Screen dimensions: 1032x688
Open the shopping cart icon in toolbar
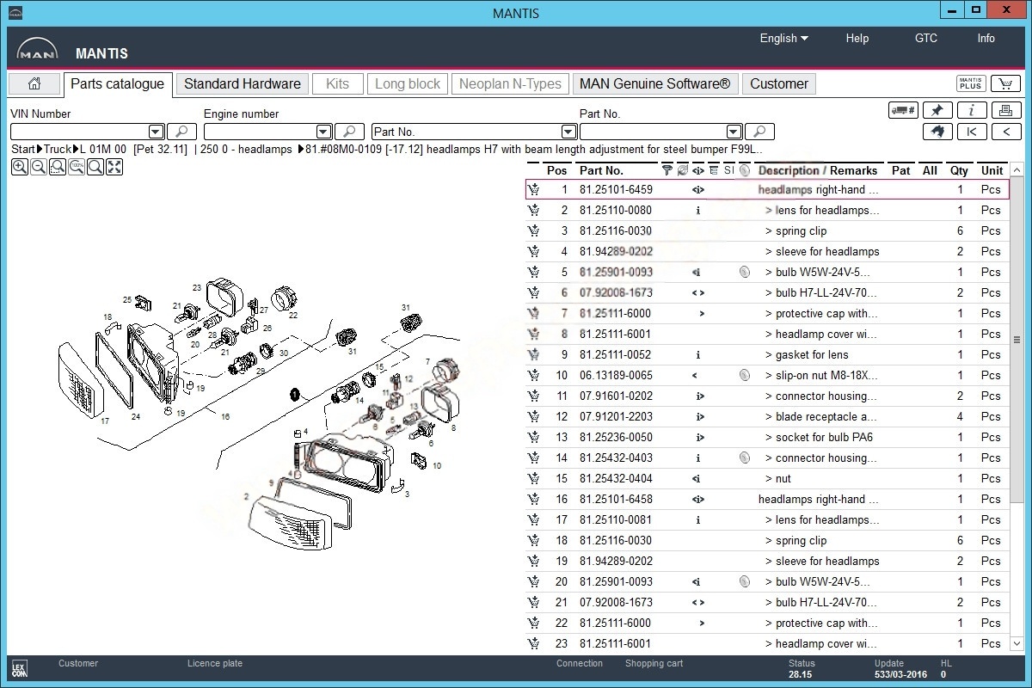pyautogui.click(x=1005, y=83)
